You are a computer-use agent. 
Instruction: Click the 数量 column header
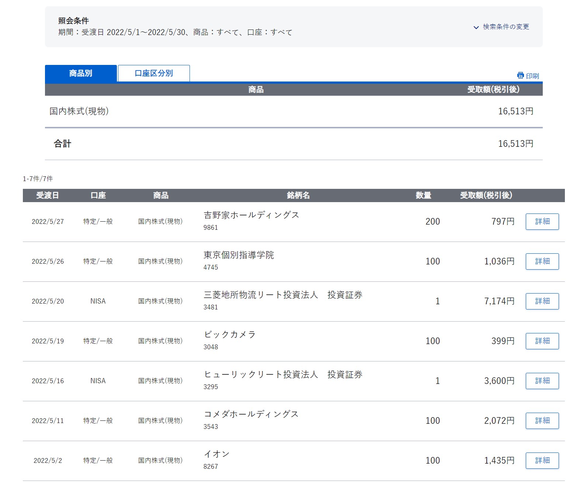[x=423, y=195]
